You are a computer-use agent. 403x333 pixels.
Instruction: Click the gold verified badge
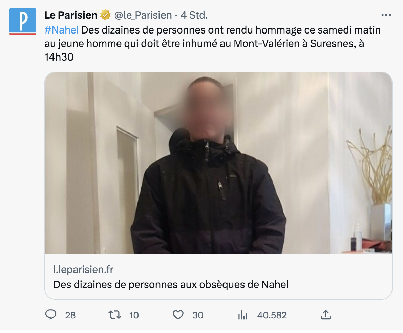point(105,15)
